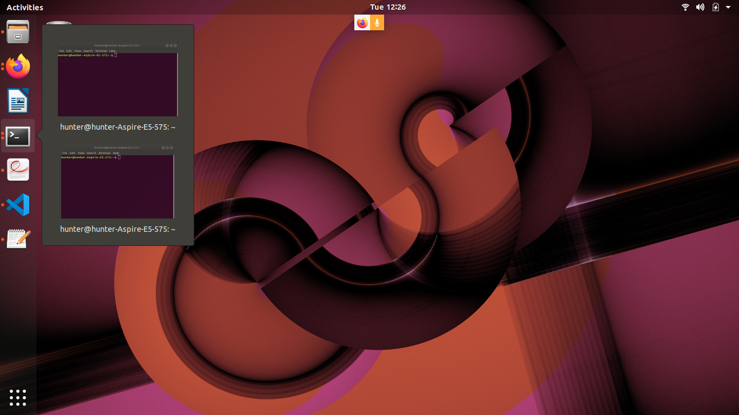Click the Wi-Fi icon in the top bar
The height and width of the screenshot is (415, 739).
[685, 7]
